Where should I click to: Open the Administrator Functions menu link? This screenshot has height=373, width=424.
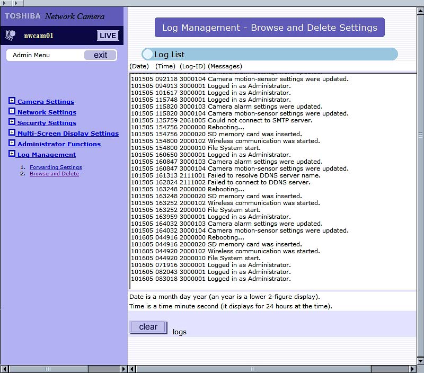[59, 144]
